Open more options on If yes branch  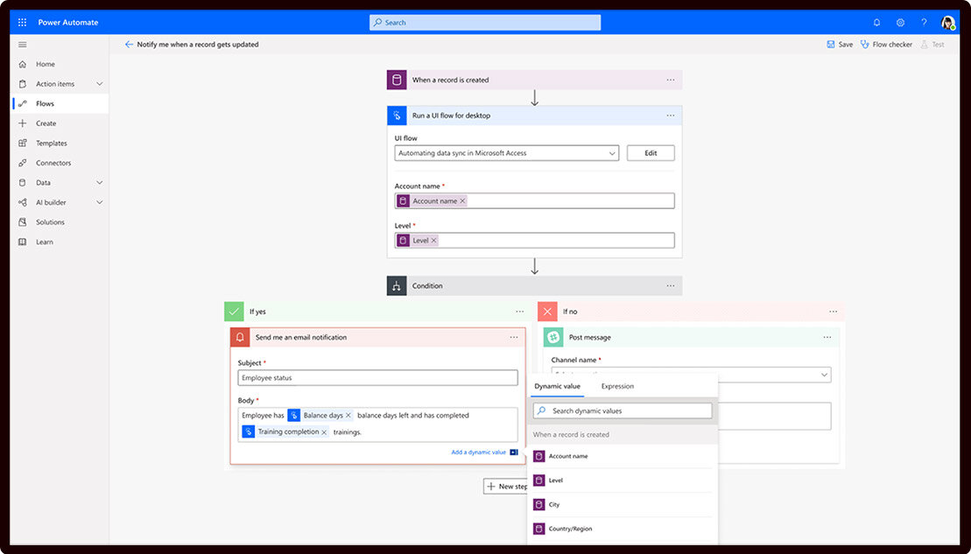(519, 312)
